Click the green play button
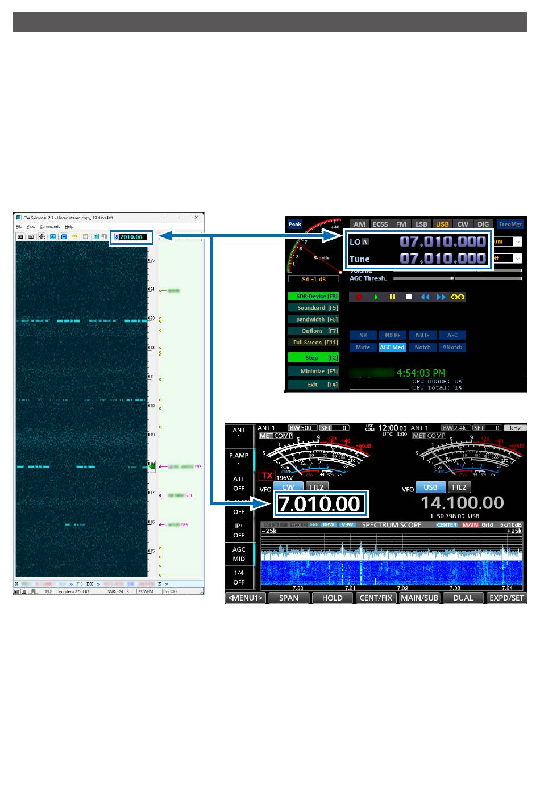Image resolution: width=540 pixels, height=788 pixels. point(376,297)
